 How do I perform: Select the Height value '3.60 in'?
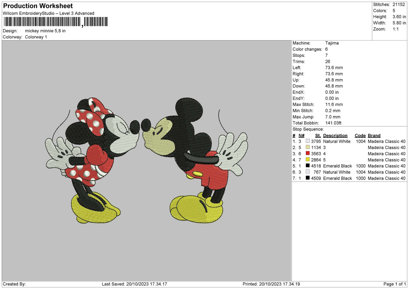pyautogui.click(x=399, y=17)
